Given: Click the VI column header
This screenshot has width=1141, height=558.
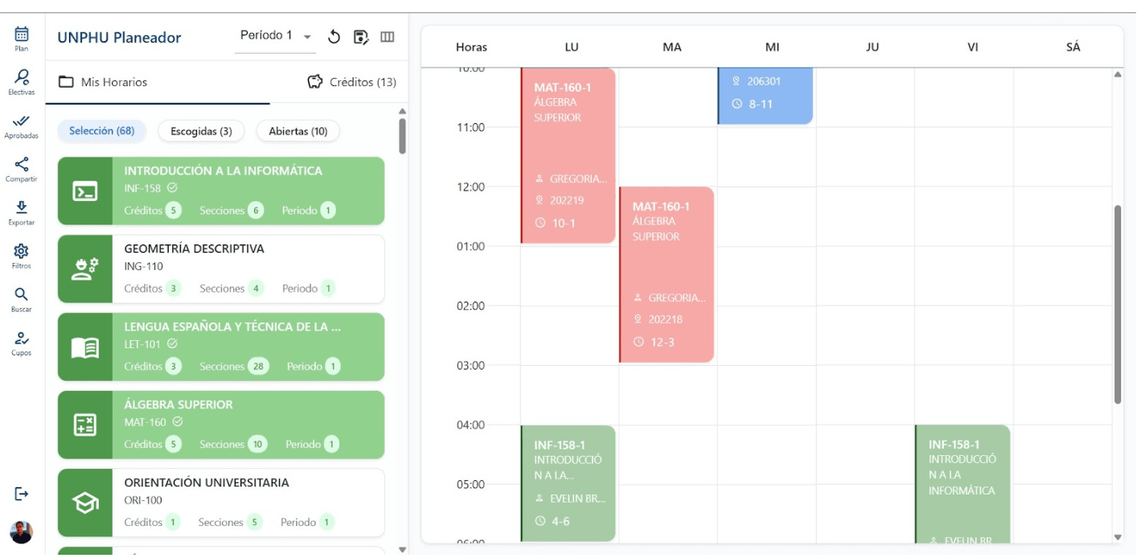Looking at the screenshot, I should 973,47.
